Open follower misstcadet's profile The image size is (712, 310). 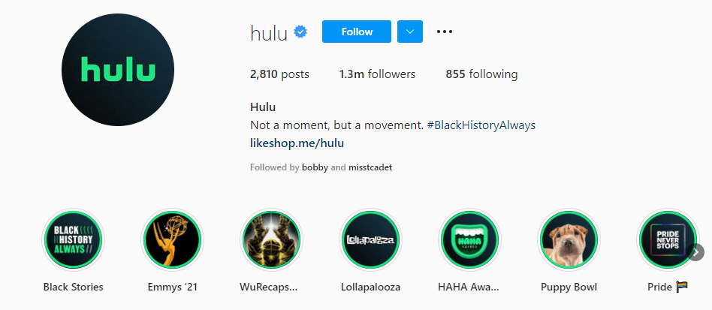click(x=370, y=167)
